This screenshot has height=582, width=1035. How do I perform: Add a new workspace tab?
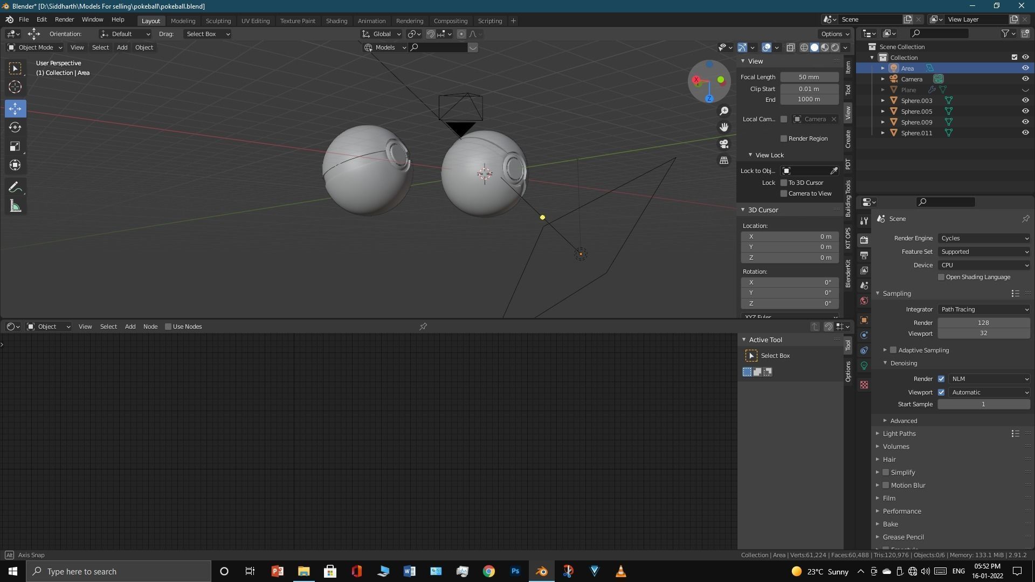click(513, 21)
